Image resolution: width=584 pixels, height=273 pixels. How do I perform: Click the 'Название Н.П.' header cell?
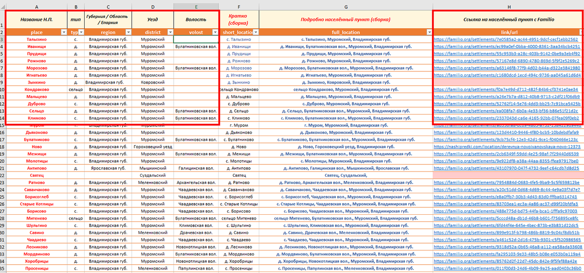(x=37, y=19)
